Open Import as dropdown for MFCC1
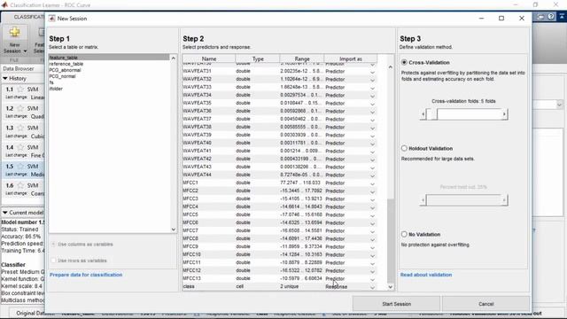Image resolution: width=567 pixels, height=319 pixels. pyautogui.click(x=372, y=183)
